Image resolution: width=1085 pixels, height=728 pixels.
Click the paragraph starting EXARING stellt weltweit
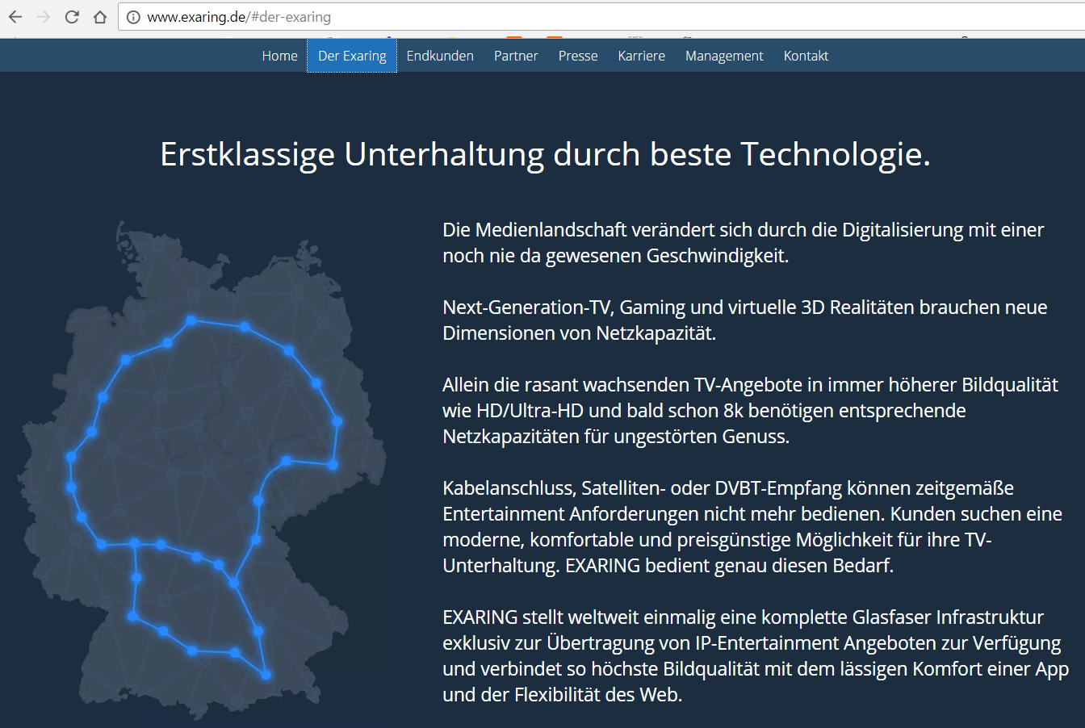[756, 656]
